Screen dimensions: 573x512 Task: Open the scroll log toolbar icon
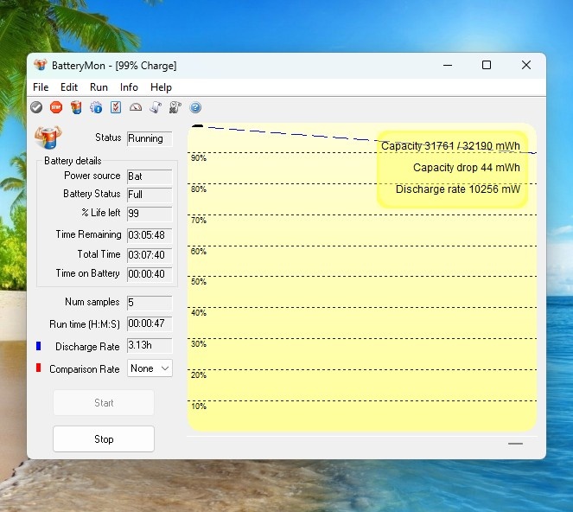click(156, 107)
